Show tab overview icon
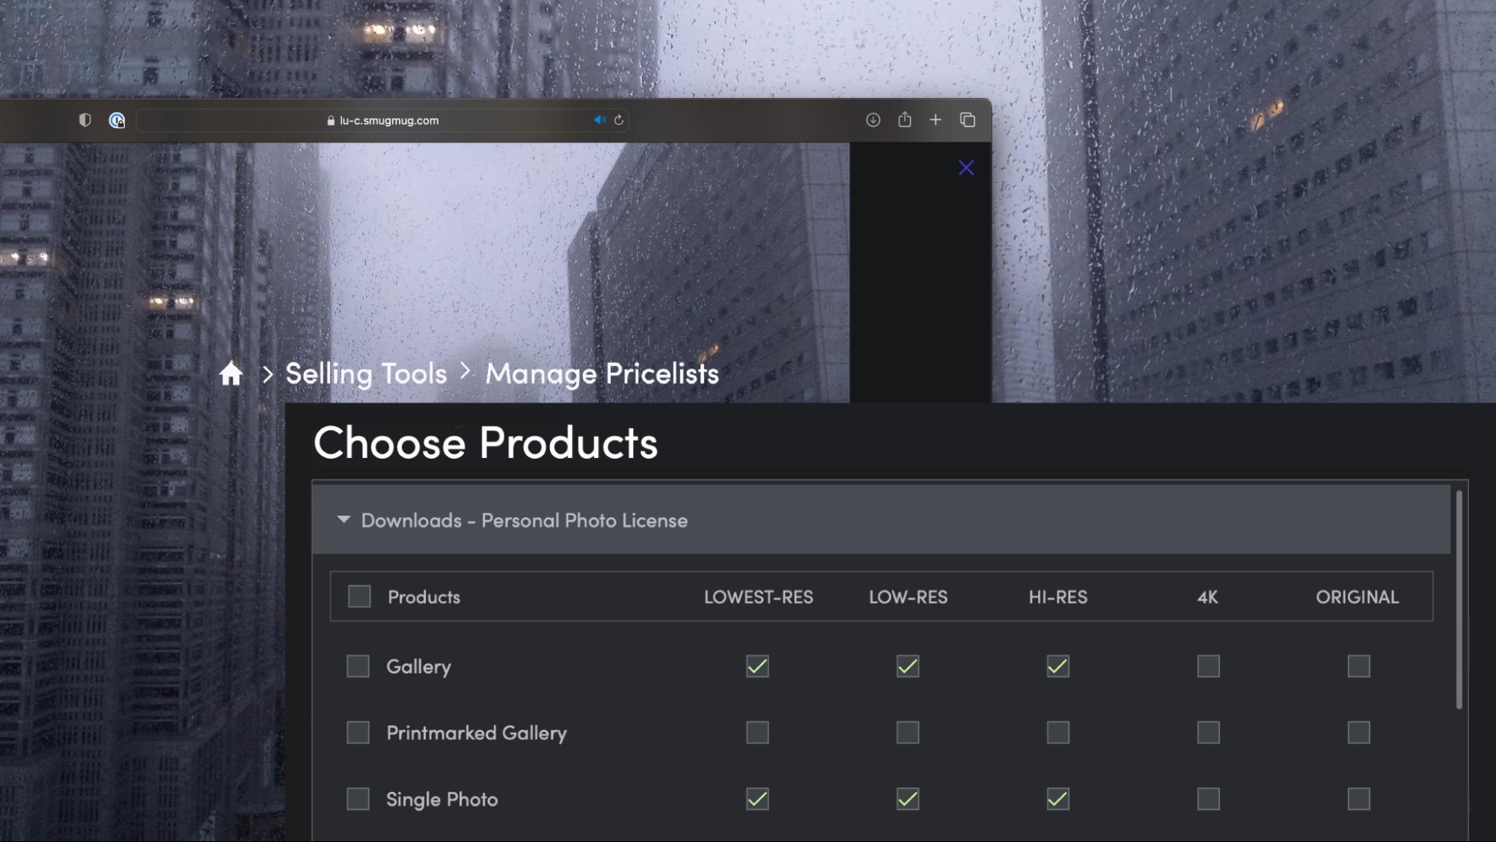The width and height of the screenshot is (1496, 842). (x=967, y=120)
